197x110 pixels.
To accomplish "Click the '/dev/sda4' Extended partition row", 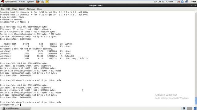I will tap(37, 56).
